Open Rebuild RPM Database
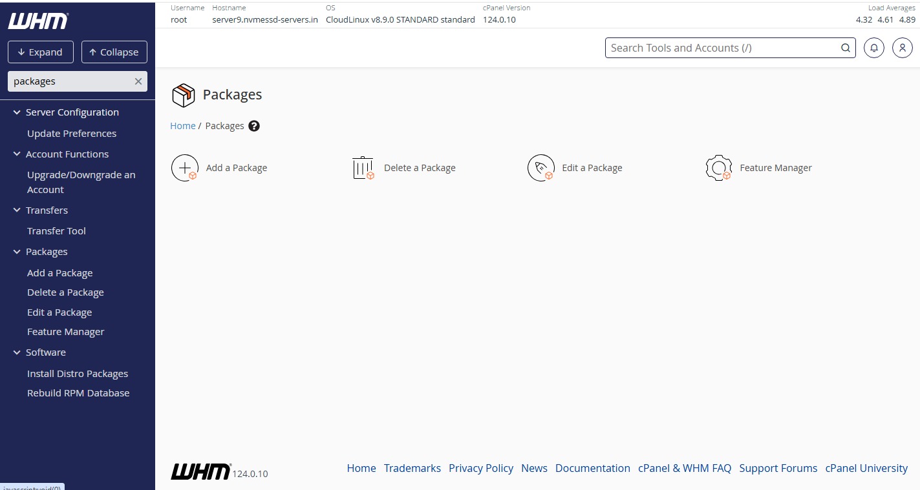Viewport: 920px width, 490px height. 78,393
